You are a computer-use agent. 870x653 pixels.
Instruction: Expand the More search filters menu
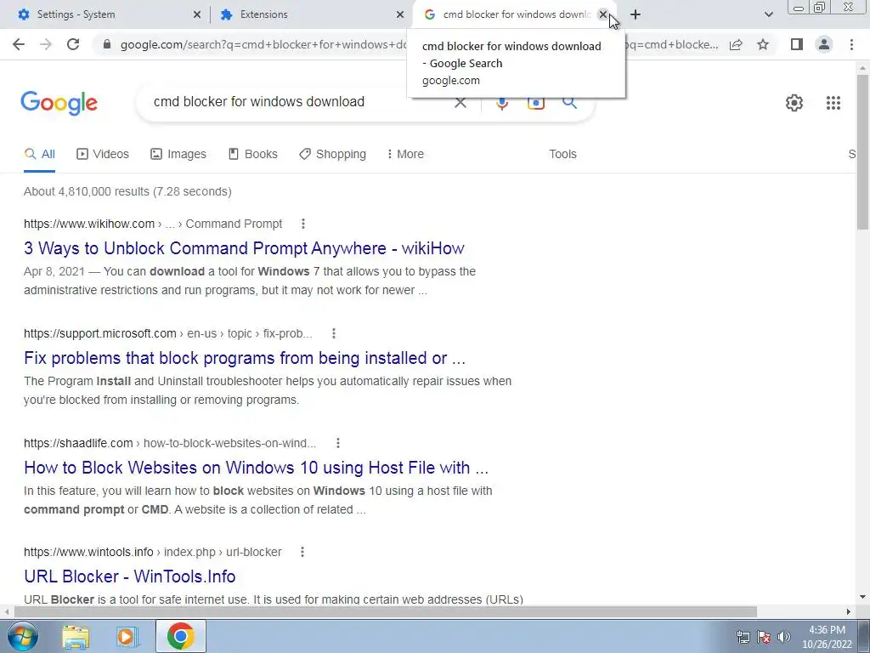405,154
